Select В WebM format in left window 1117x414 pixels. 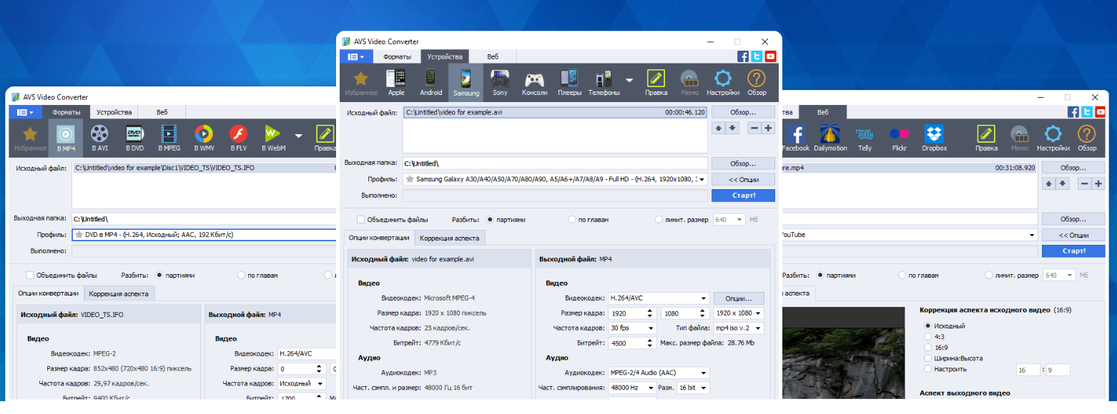pos(273,138)
